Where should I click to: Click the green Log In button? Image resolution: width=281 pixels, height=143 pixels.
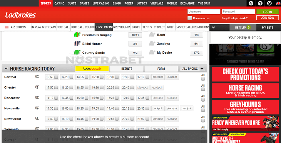coord(268,12)
